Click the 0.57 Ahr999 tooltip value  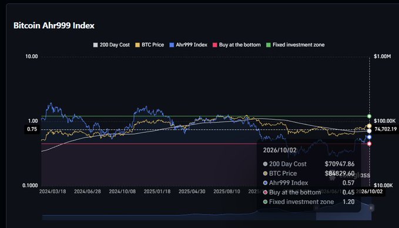tap(348, 183)
